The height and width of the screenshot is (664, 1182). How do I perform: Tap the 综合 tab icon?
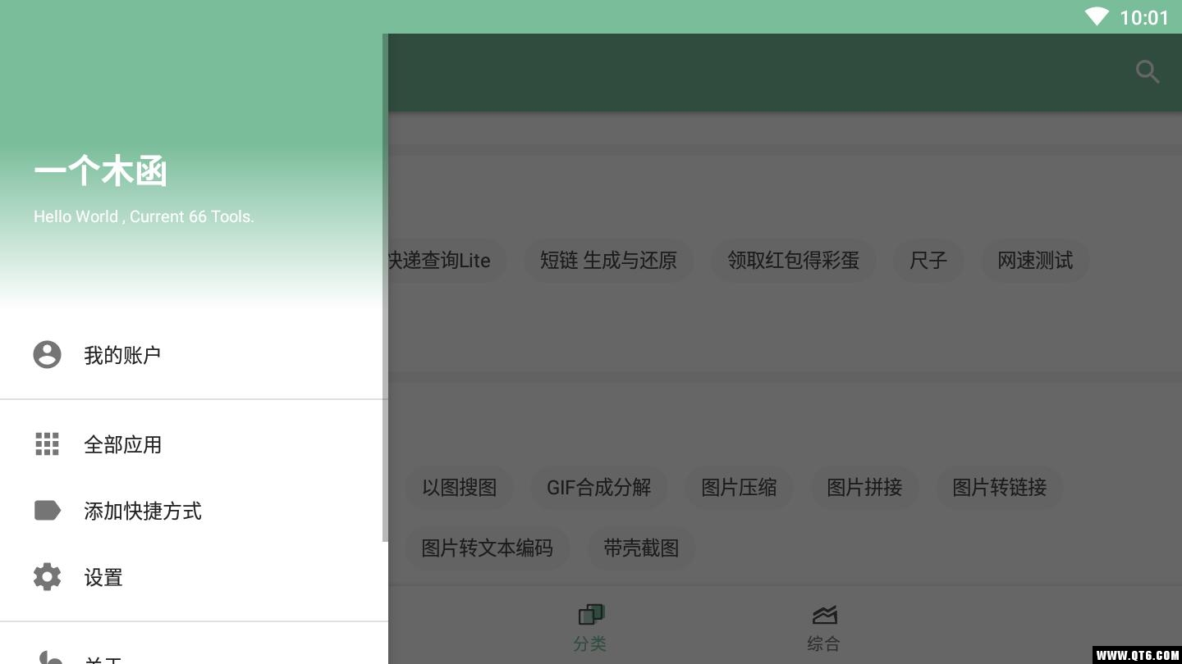823,615
